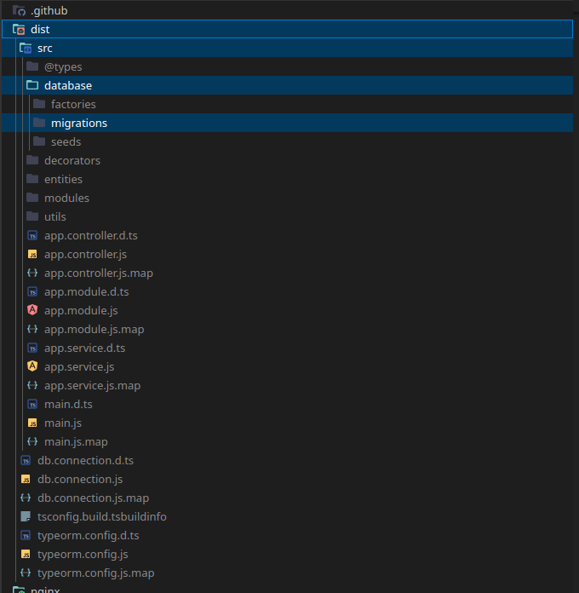
Task: Click the modules folder icon
Action: [x=32, y=198]
